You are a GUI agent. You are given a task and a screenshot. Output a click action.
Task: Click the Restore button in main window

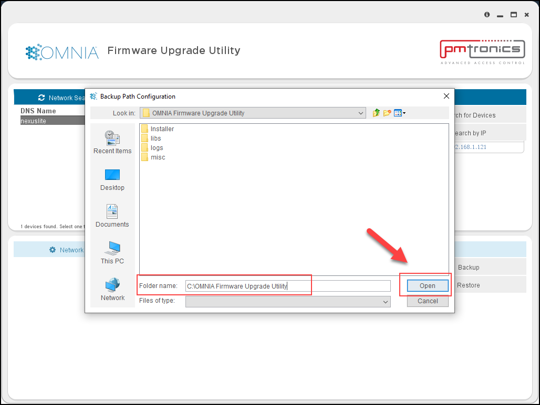click(491, 285)
